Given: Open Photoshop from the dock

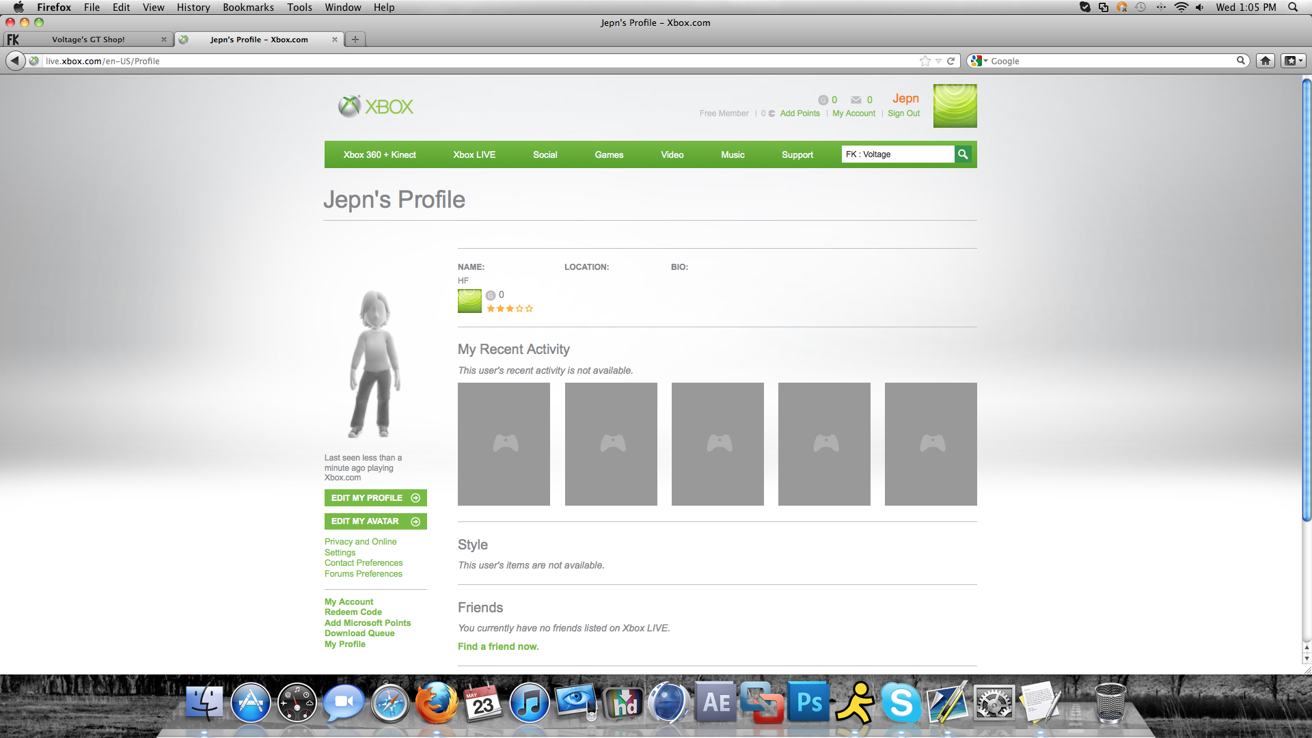Looking at the screenshot, I should [809, 702].
